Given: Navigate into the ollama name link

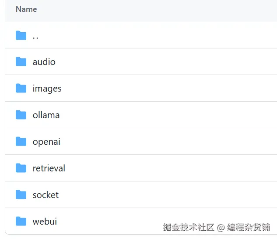Looking at the screenshot, I should point(46,115).
